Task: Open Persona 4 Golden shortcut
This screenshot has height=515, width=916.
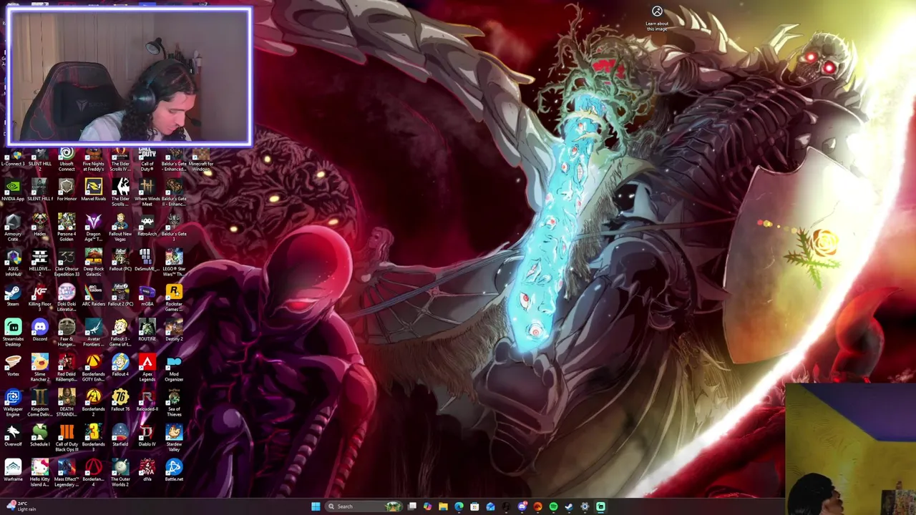Action: coord(67,228)
